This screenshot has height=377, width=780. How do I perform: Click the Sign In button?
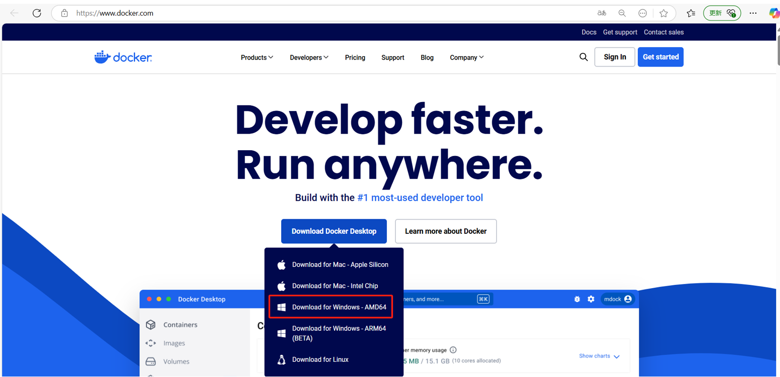615,57
